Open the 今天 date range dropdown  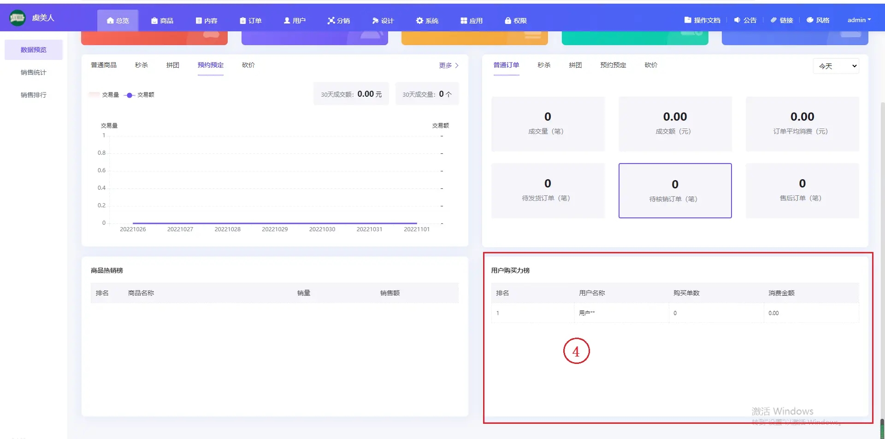[x=836, y=66]
